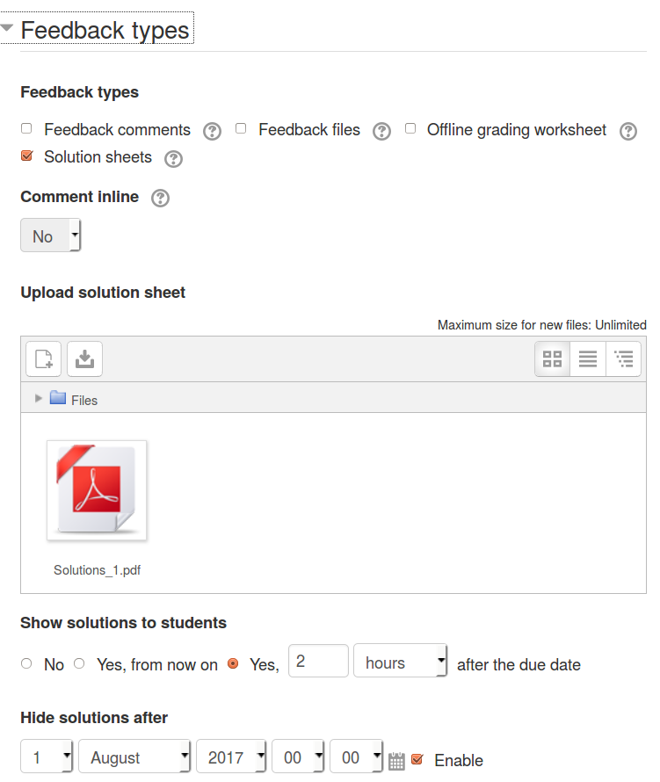Open the calendar date picker icon
660x782 pixels.
click(x=396, y=761)
